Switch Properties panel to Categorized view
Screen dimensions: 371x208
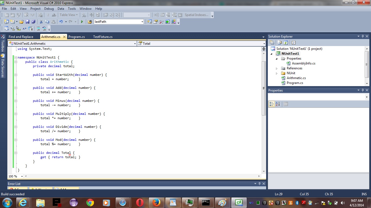coord(272,104)
